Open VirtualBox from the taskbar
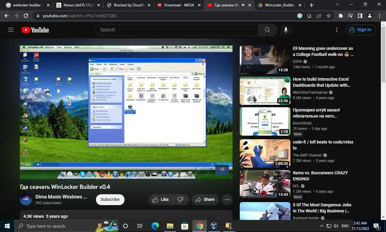Screen dimensions: 386x232 pos(214,226)
